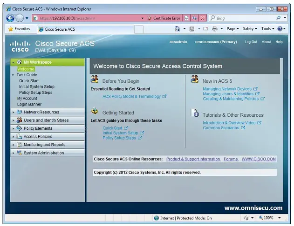
Task: Click the browser Forward button
Action: coord(20,18)
